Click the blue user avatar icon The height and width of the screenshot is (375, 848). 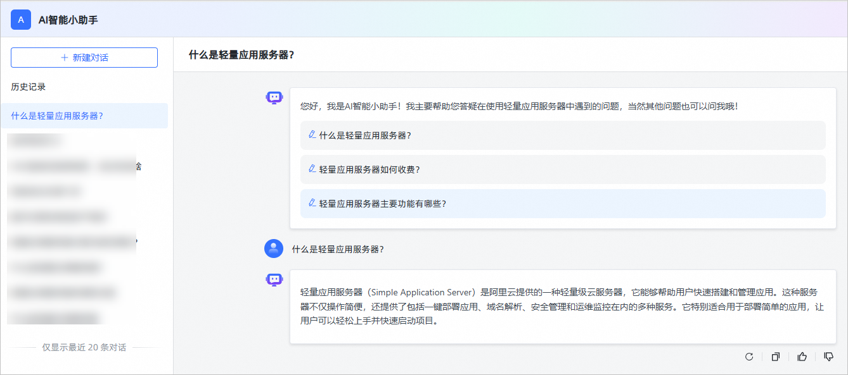(x=274, y=249)
